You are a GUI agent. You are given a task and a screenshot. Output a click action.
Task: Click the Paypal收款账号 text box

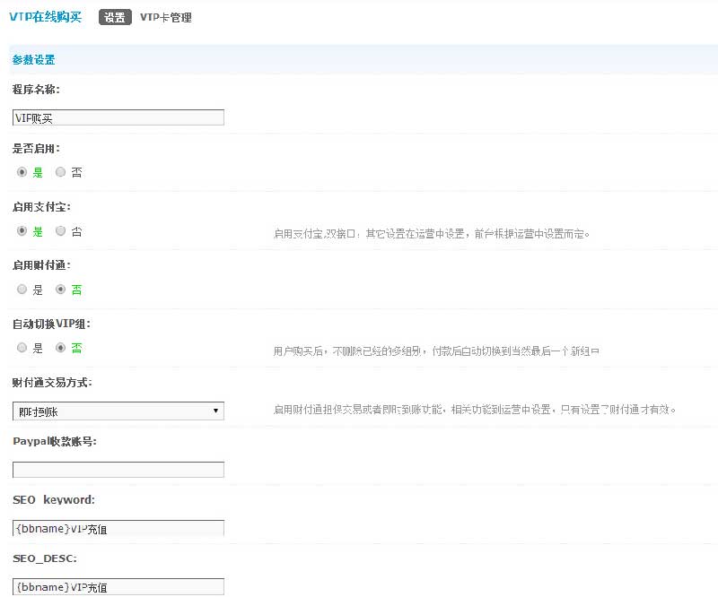pos(118,470)
